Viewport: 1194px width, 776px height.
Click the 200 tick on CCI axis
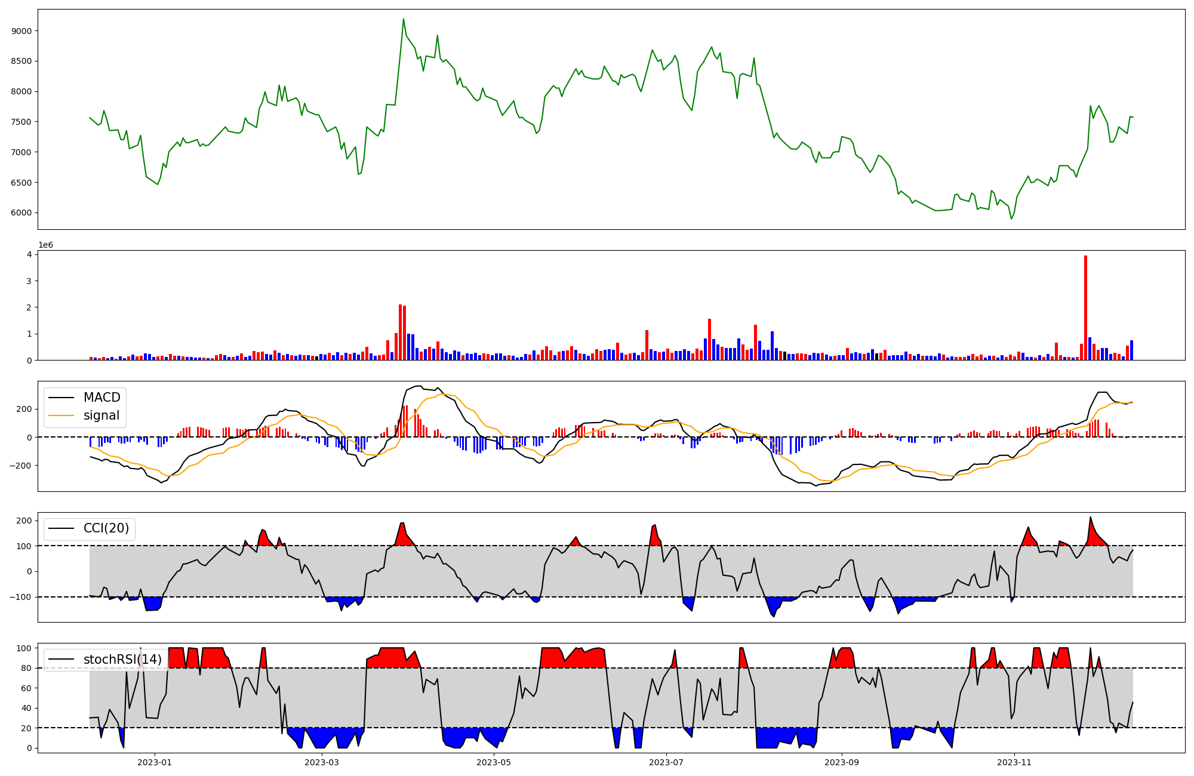24,521
